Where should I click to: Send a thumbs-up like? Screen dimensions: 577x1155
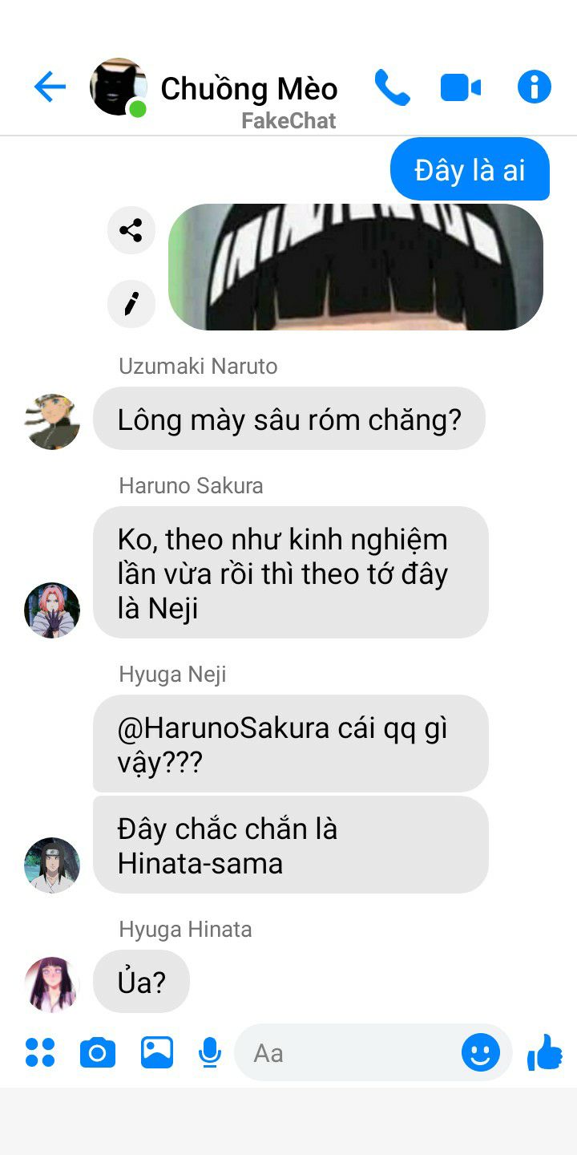[545, 1052]
